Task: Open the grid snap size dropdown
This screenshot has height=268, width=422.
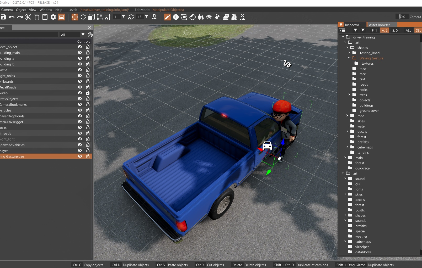Action: point(124,16)
